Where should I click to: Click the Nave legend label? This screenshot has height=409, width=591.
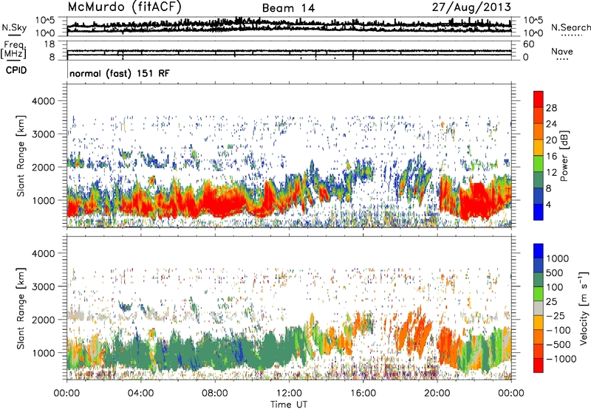point(562,51)
